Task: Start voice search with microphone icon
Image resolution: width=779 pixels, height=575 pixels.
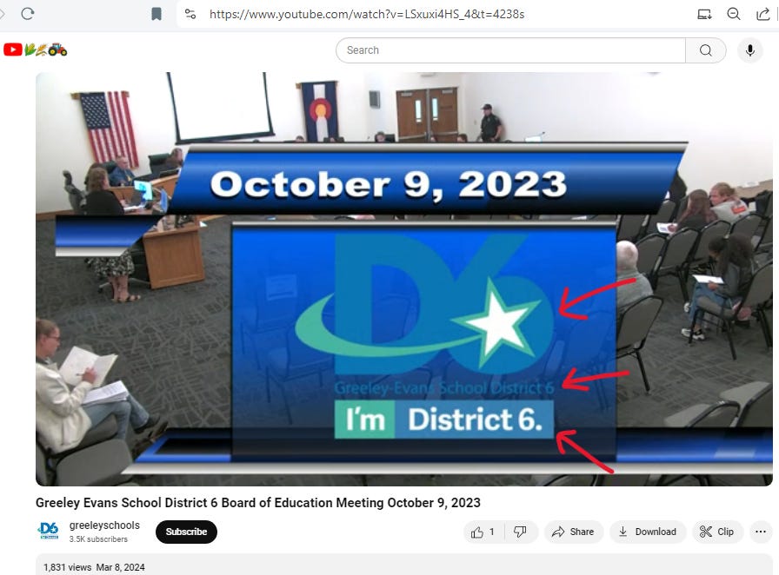Action: click(750, 50)
